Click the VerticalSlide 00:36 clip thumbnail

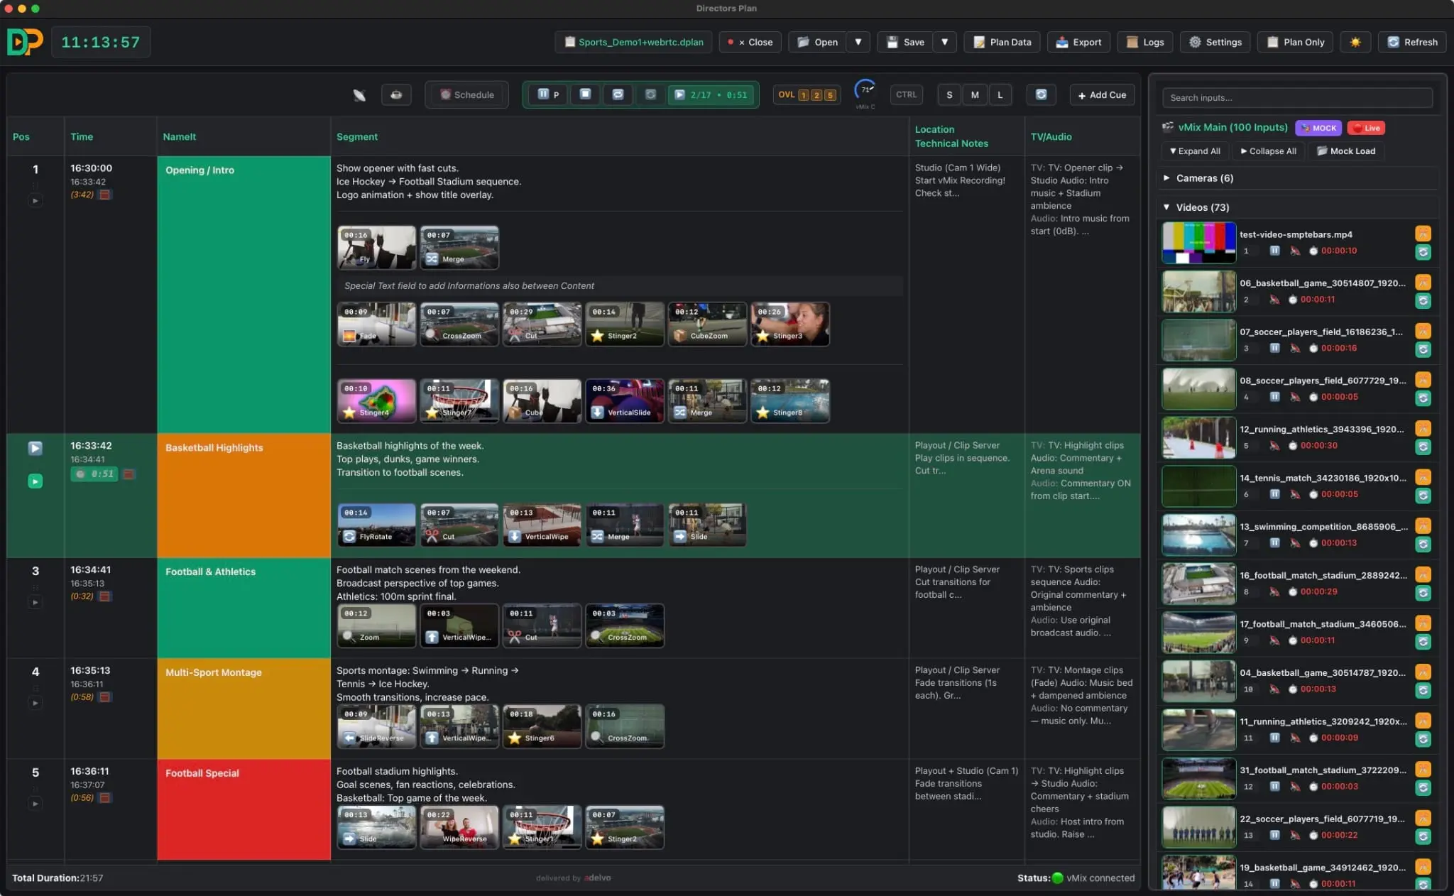click(x=625, y=400)
